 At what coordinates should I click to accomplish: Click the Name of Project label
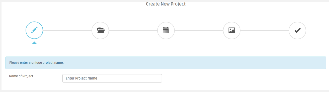[21, 76]
